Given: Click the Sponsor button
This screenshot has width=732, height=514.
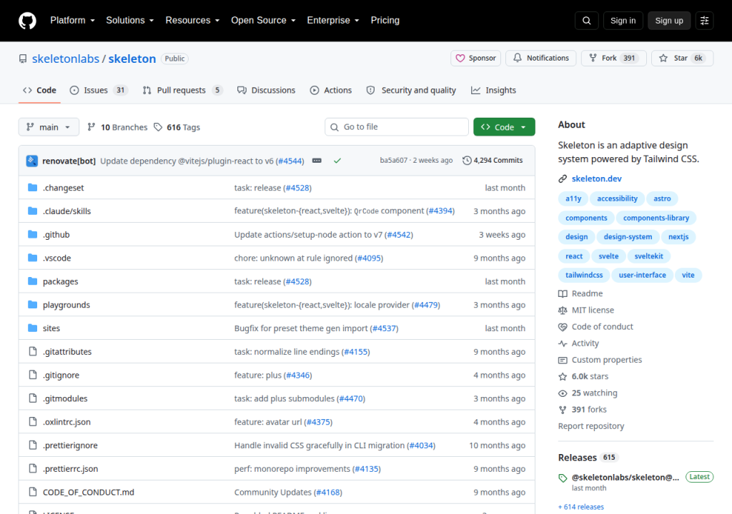Looking at the screenshot, I should [475, 58].
